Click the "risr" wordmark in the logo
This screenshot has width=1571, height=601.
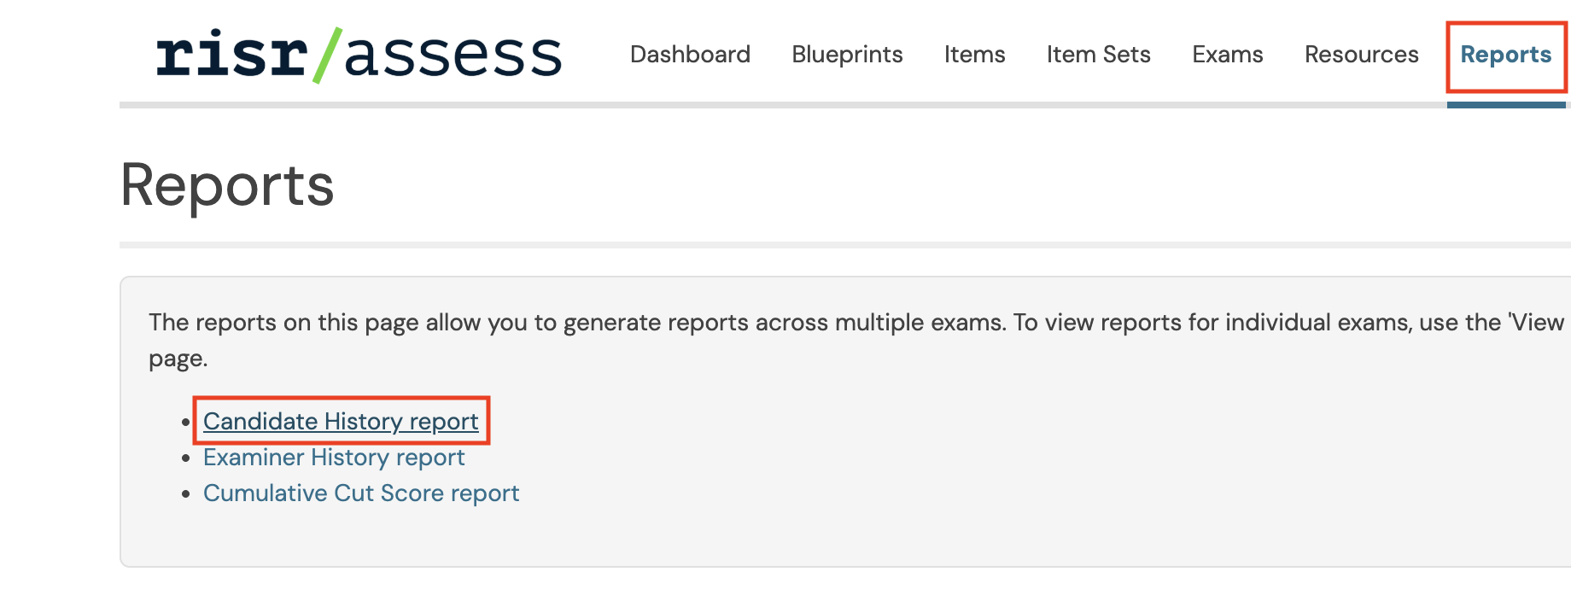(x=231, y=56)
